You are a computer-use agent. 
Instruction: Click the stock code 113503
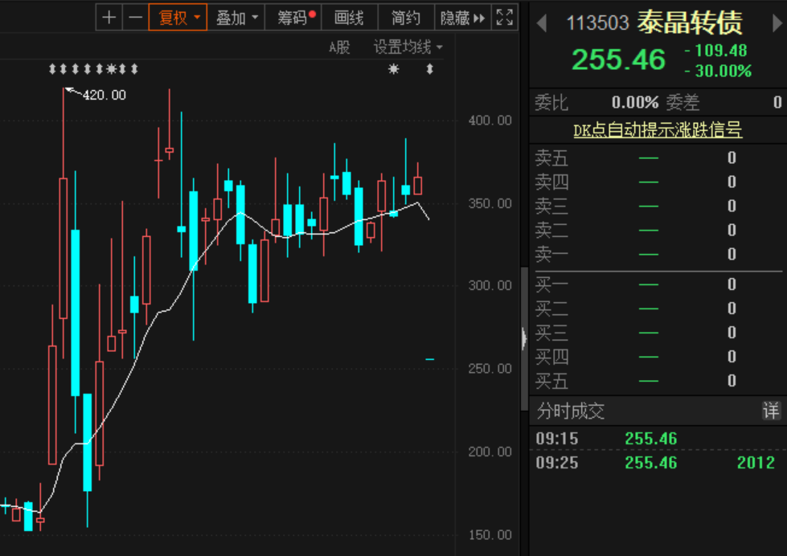597,23
